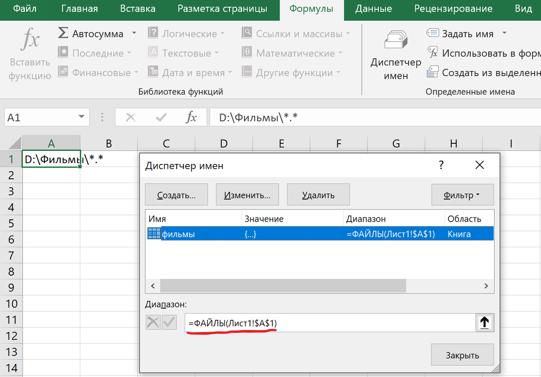Viewport: 541px width, 377px height.
Task: Open the Последние functions list
Action: (95, 53)
